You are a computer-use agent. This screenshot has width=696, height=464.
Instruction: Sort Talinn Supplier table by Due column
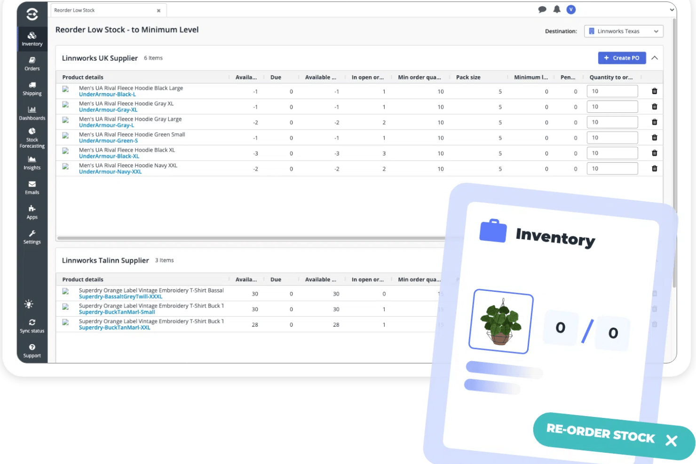coord(276,279)
